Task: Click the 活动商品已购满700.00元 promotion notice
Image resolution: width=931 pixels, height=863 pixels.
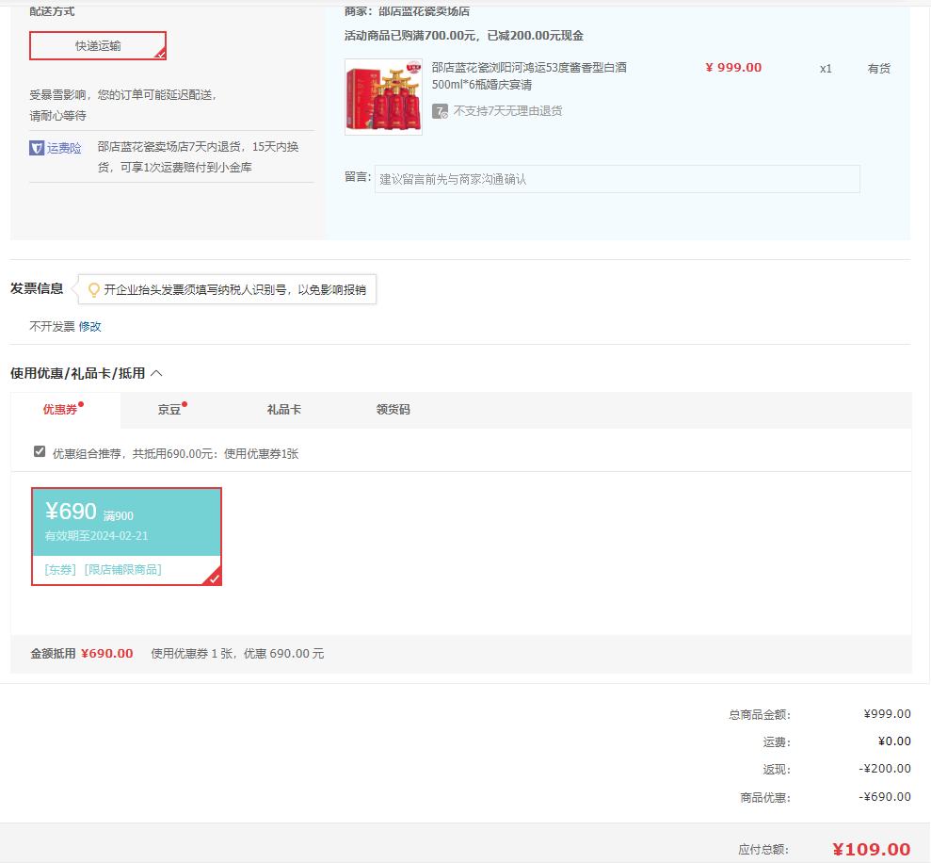Action: [464, 36]
